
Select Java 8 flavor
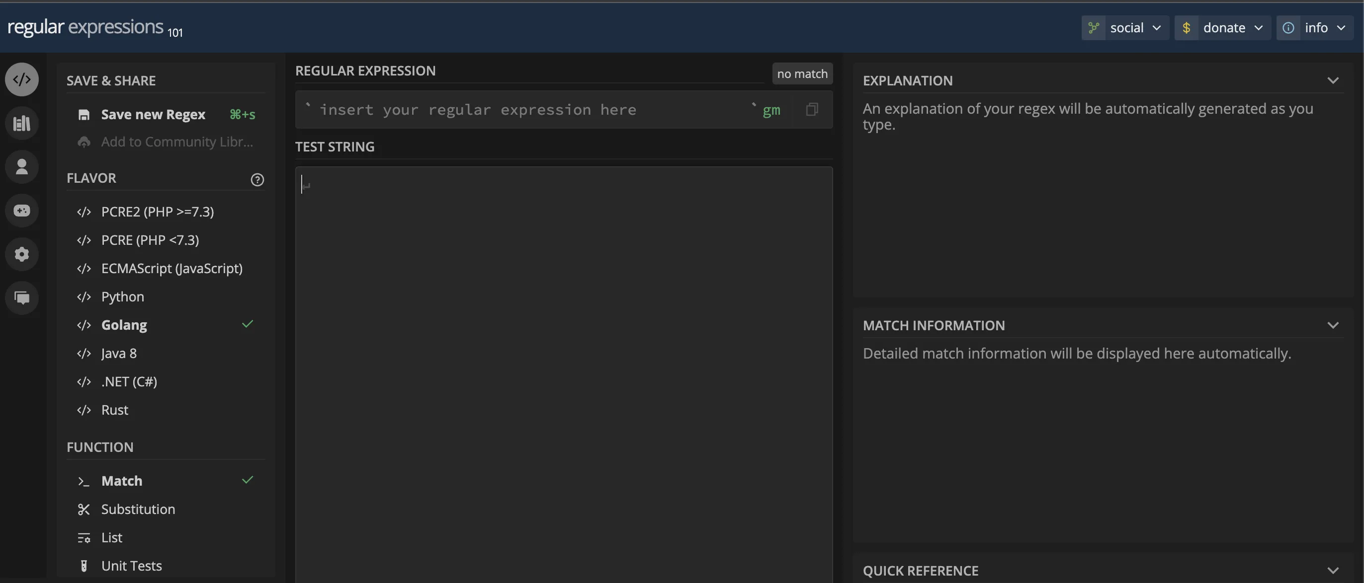click(x=165, y=354)
